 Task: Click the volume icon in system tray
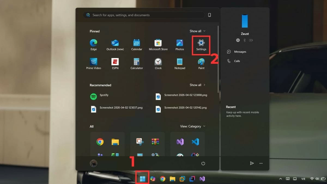[x=317, y=179]
